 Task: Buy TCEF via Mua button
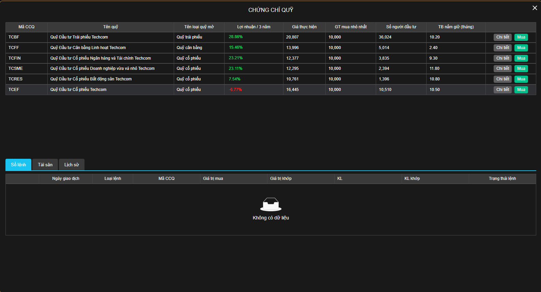tap(521, 90)
